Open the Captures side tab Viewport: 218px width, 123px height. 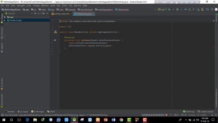point(2,47)
